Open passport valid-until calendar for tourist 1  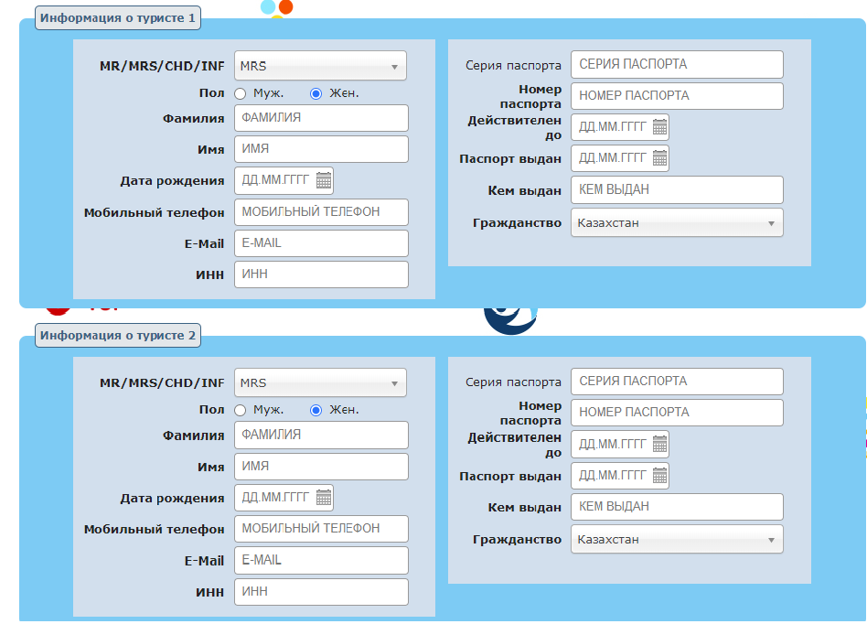(659, 127)
